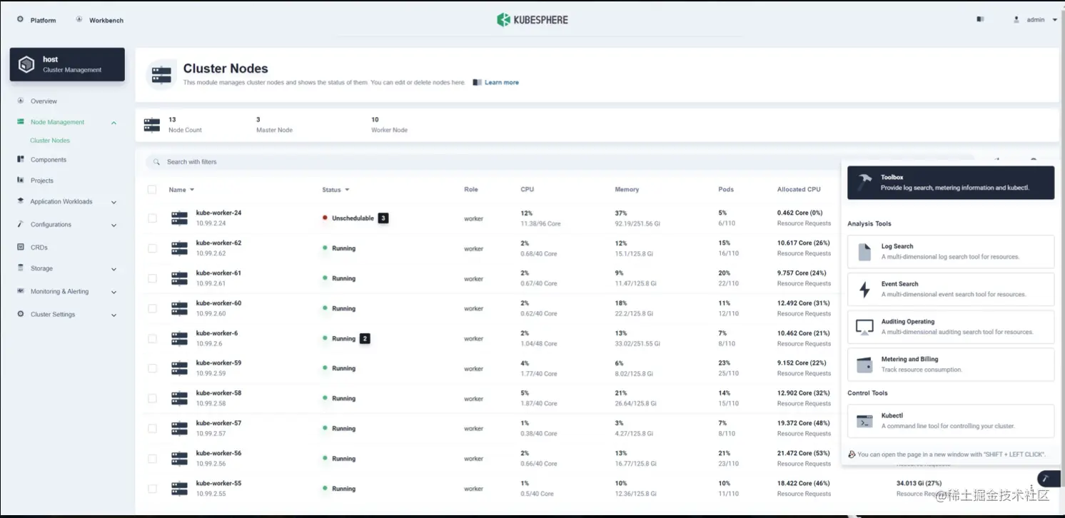The width and height of the screenshot is (1065, 518).
Task: Sort by the Name column arrow
Action: coord(192,190)
